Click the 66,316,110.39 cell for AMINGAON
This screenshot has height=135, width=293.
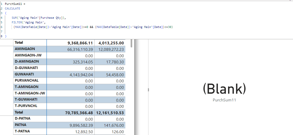(80, 50)
